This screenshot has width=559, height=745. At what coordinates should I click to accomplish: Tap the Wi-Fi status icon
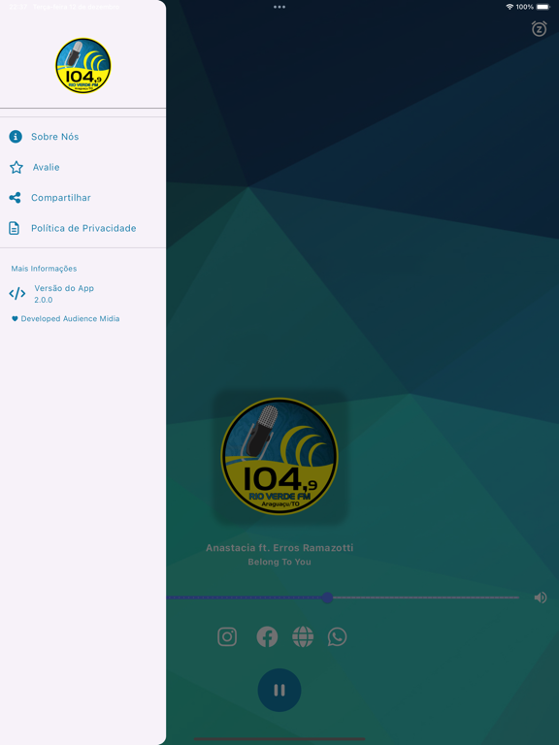[x=510, y=7]
